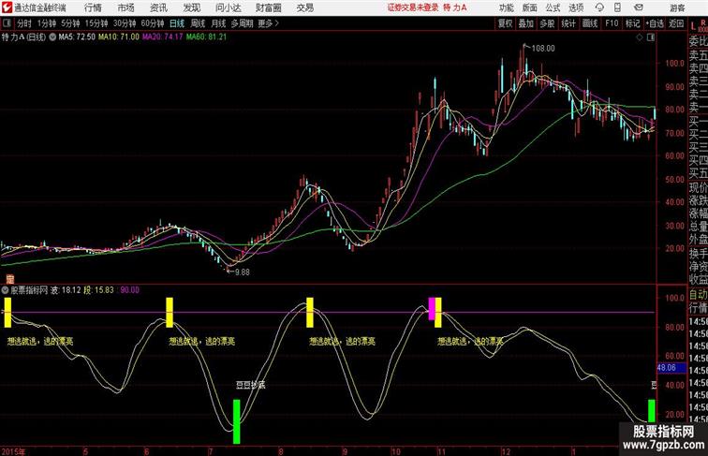The image size is (708, 456).
Task: Click the 叠加 overlay button
Action: tap(526, 23)
